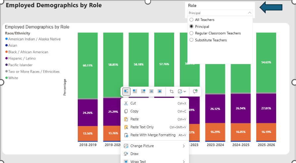
Task: Select the In Line with Text wrap icon
Action: pos(126,91)
